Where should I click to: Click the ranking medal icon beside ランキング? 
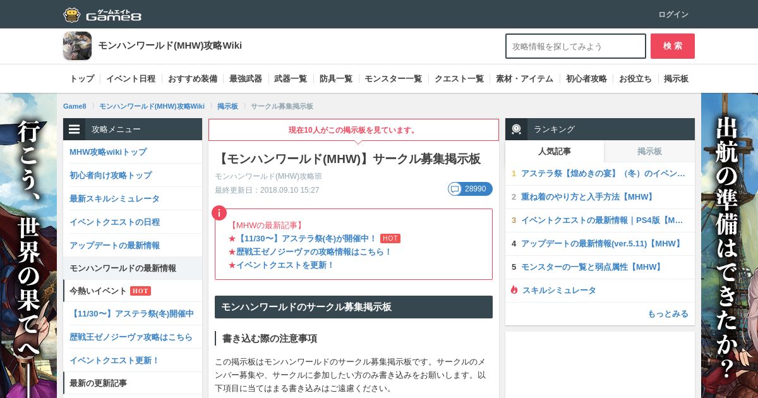516,129
